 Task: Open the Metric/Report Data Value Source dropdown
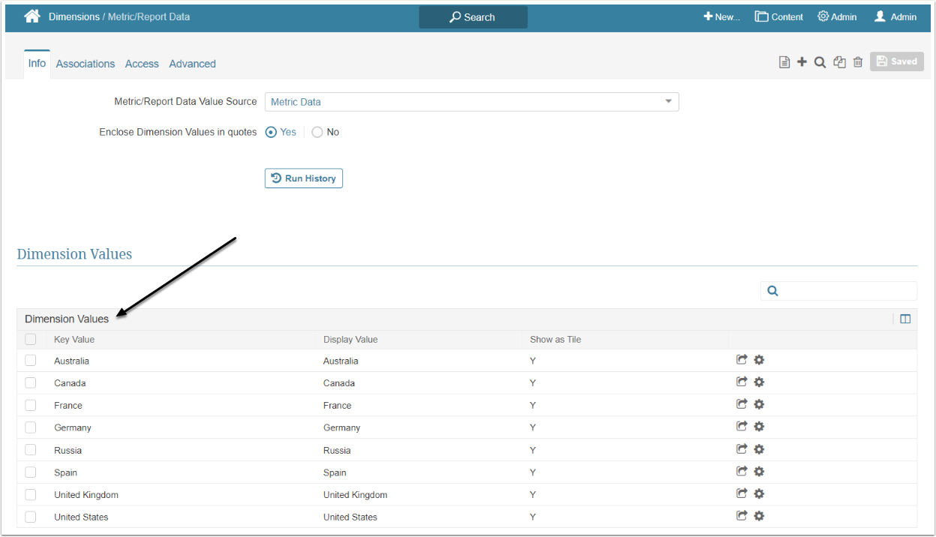pyautogui.click(x=471, y=102)
